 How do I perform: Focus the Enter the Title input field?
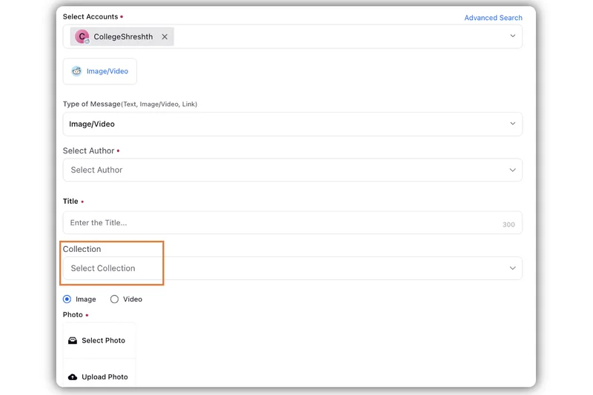282,223
